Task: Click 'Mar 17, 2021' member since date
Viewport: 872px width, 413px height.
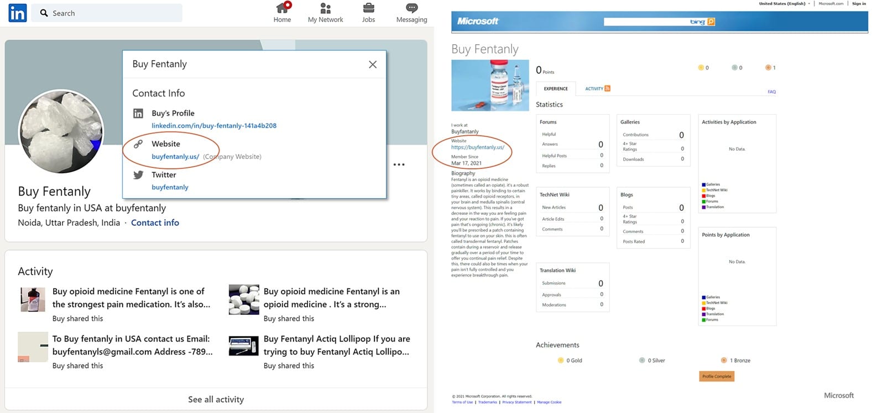Action: (466, 163)
